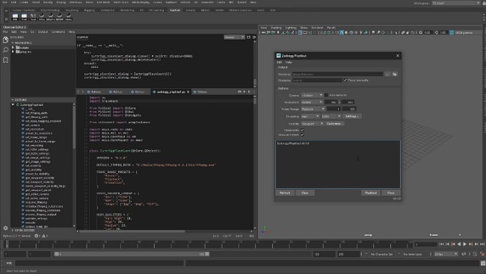Open the Resolution preset dropdown
This screenshot has width=486, height=274.
coord(312,102)
